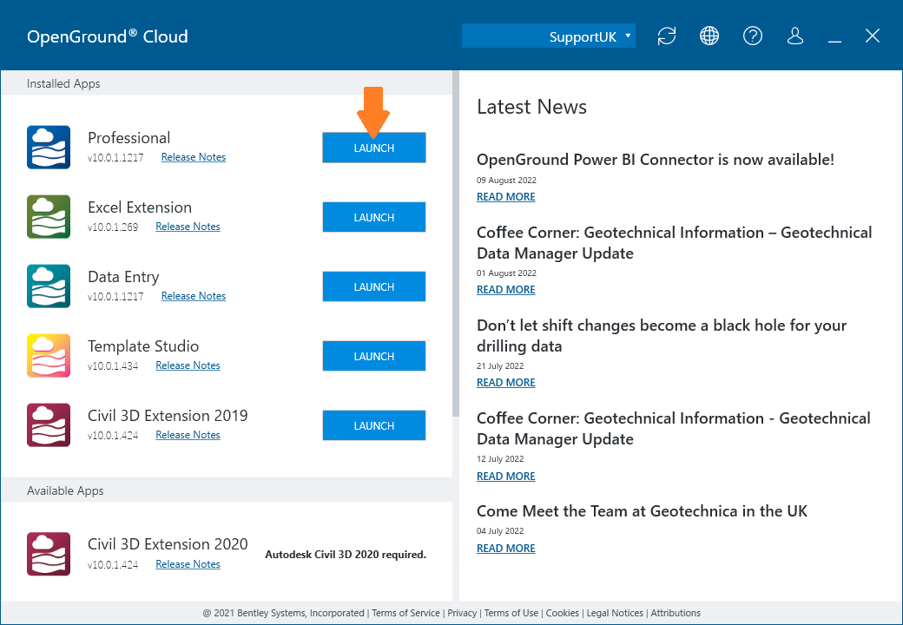Read more on 01 August 2022 article

pyautogui.click(x=505, y=289)
